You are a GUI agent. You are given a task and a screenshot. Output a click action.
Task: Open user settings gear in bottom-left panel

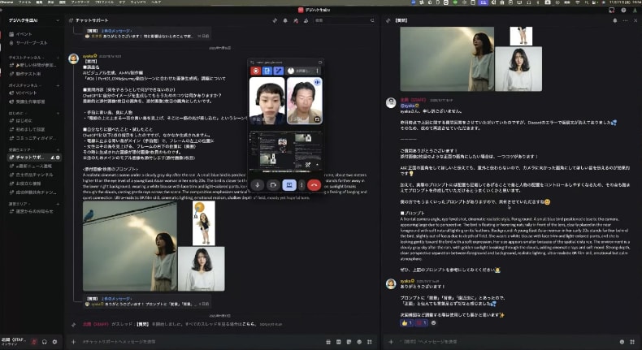pyautogui.click(x=54, y=342)
